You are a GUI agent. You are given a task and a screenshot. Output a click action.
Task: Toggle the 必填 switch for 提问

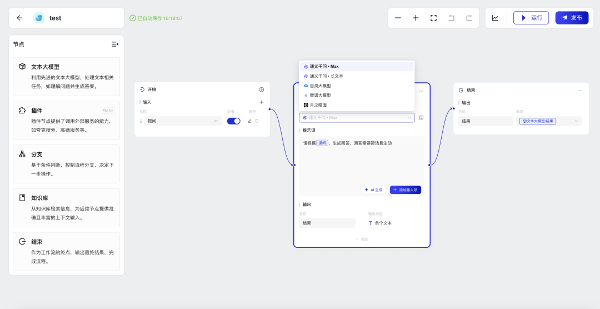[x=234, y=121]
